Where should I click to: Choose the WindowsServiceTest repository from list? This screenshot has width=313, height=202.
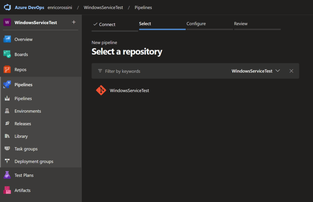(x=130, y=90)
